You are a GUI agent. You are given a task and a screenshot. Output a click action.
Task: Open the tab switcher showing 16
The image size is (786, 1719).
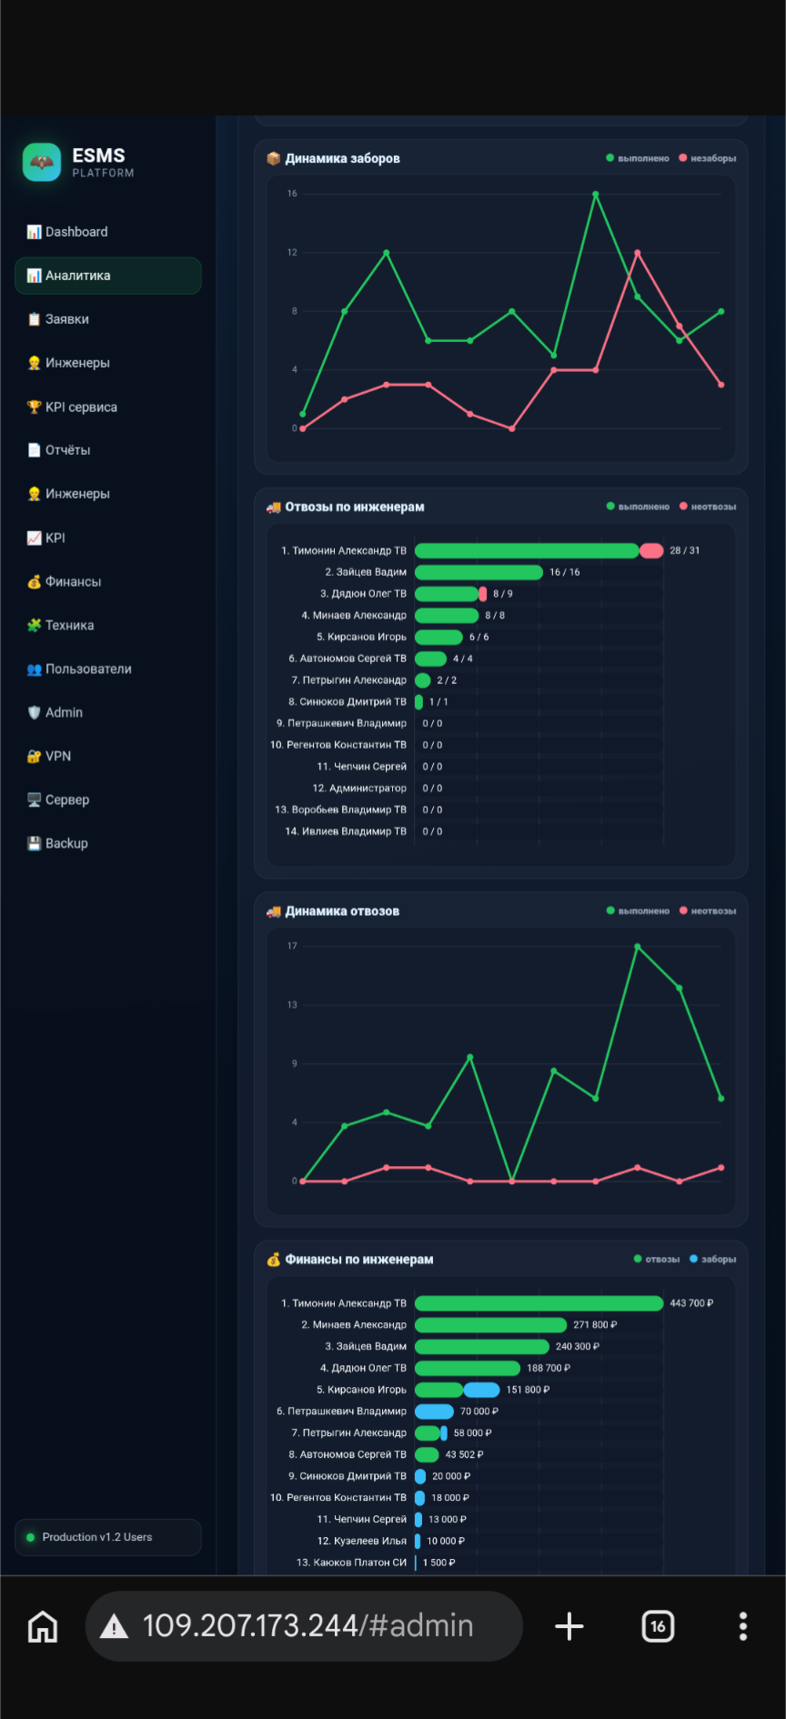(658, 1626)
